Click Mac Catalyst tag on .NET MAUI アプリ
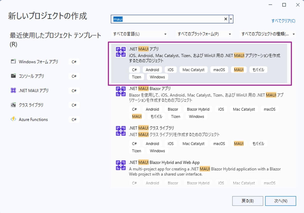Screen dimensions: 304x213 (x=194, y=70)
